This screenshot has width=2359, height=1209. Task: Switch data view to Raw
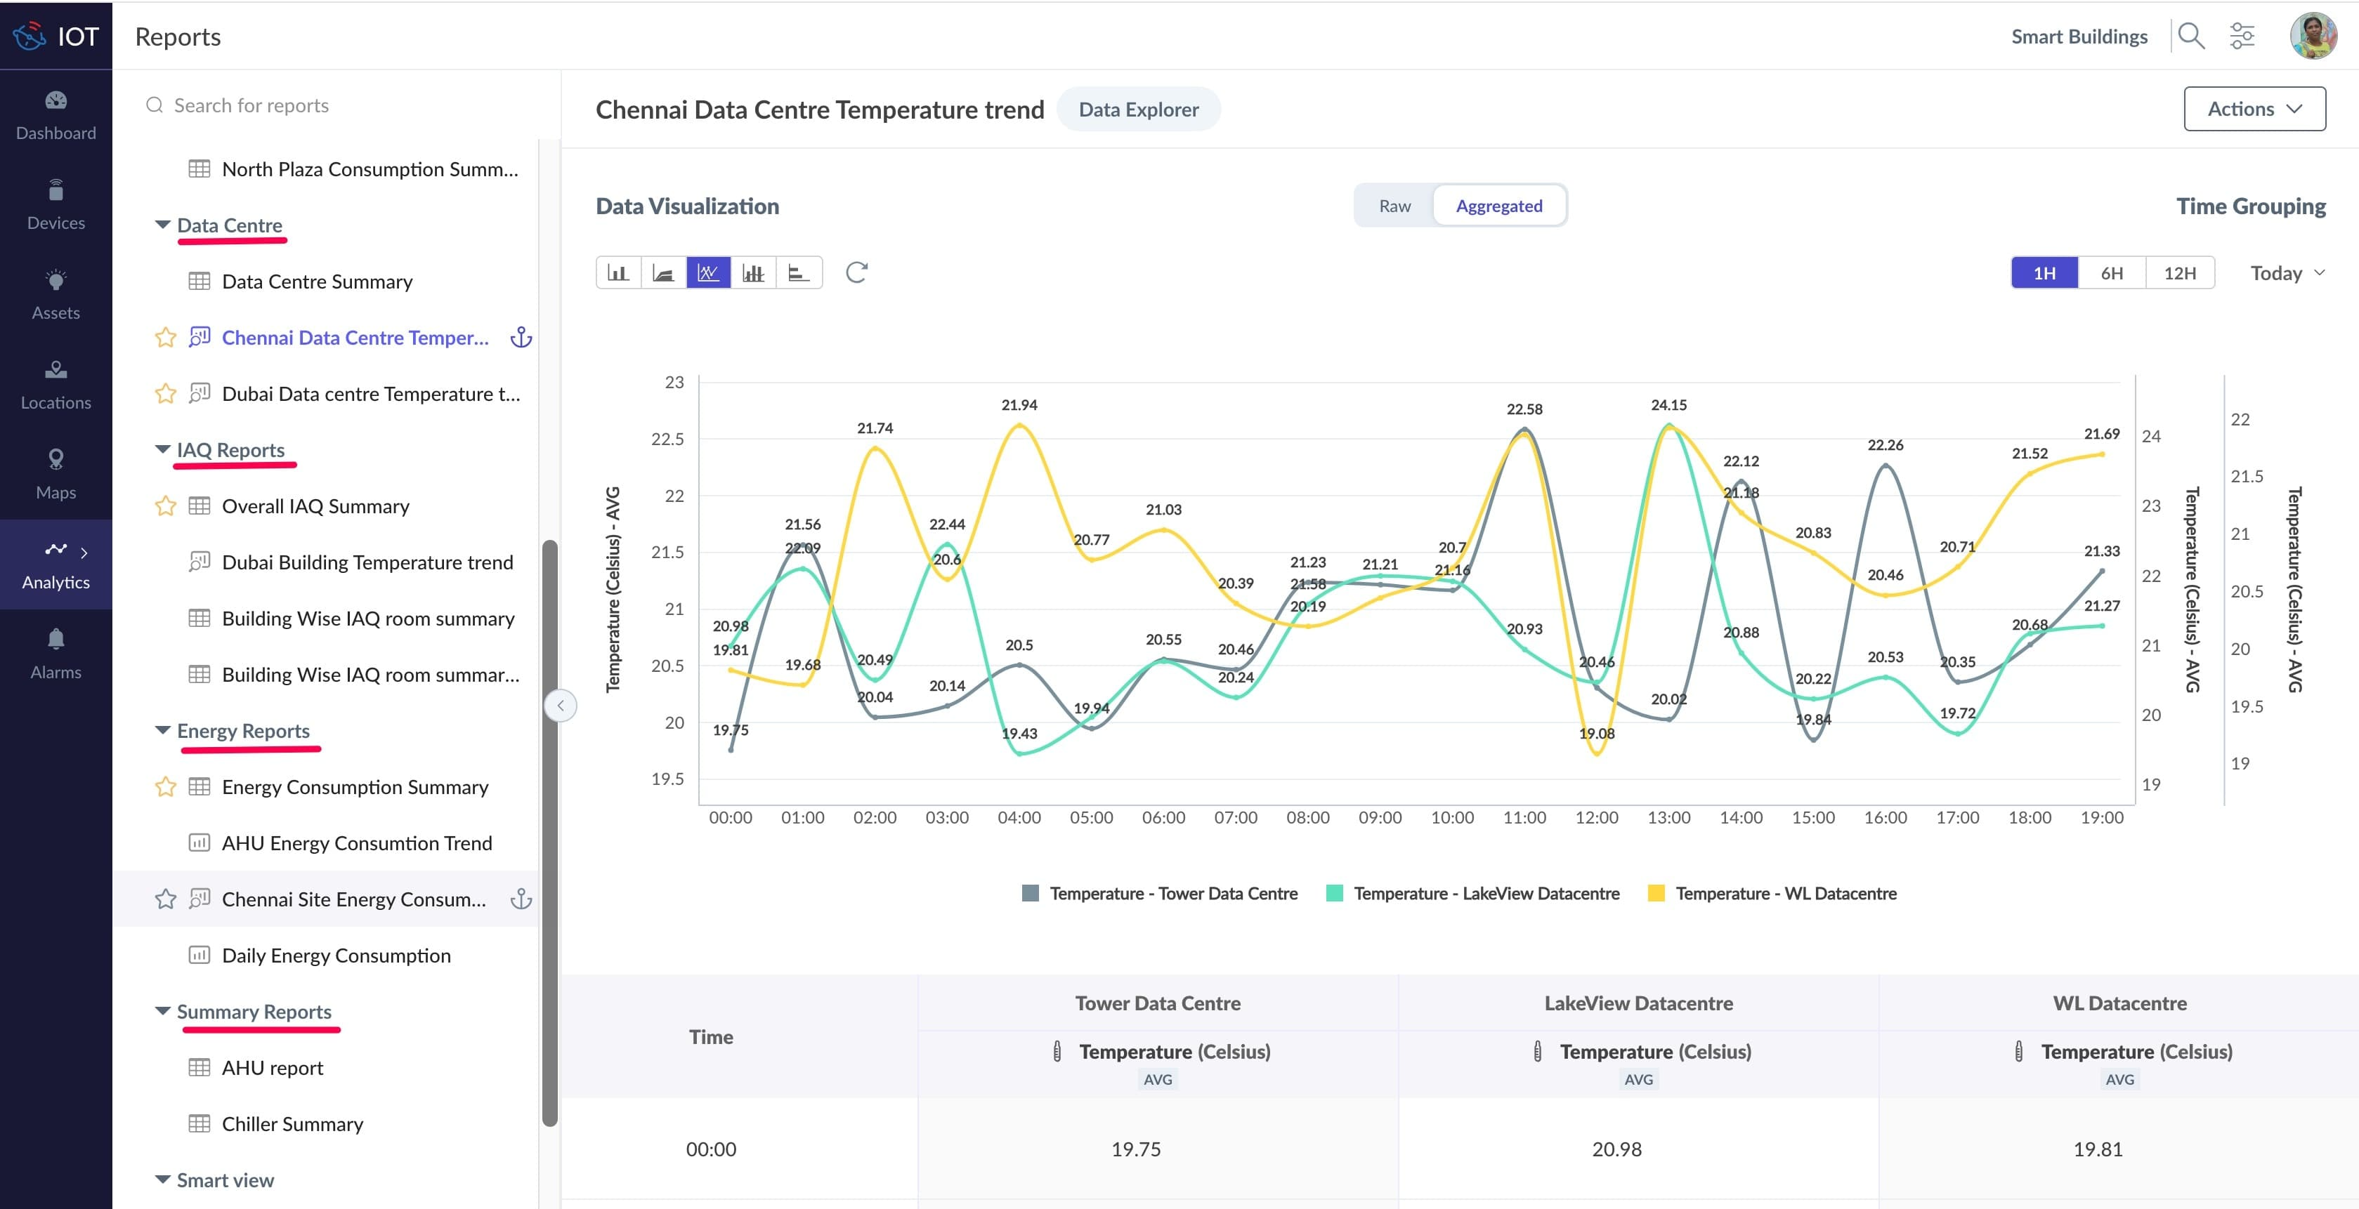tap(1394, 206)
